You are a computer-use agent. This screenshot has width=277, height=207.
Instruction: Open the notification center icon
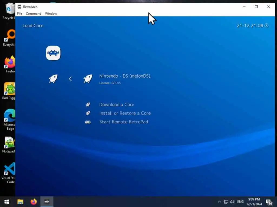click(269, 202)
